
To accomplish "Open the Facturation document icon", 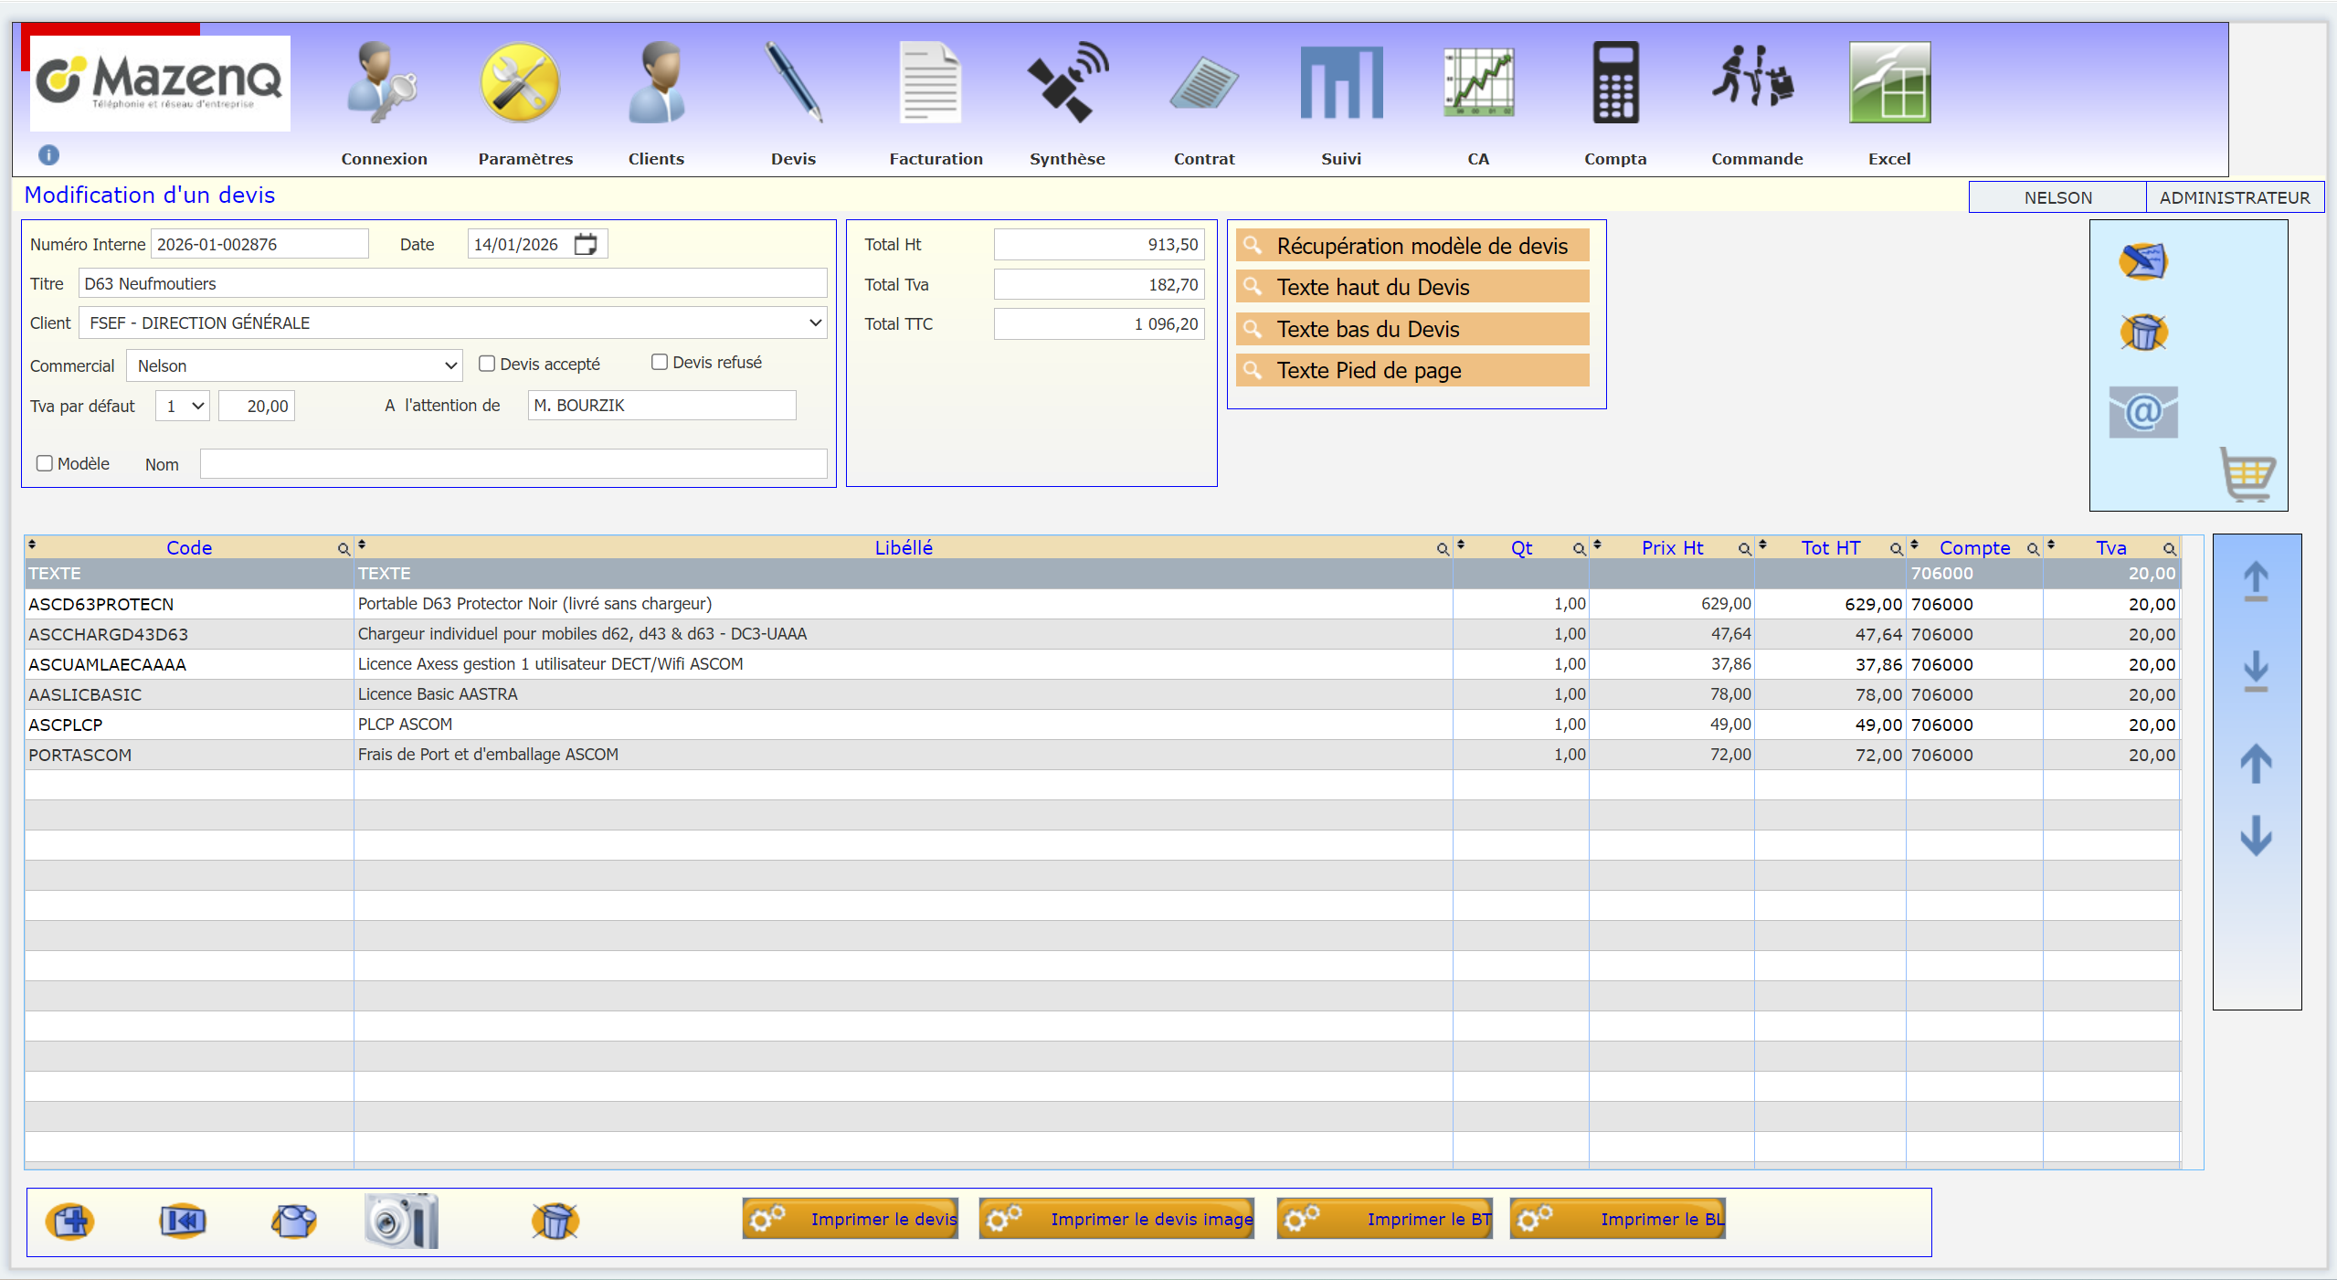I will coord(930,82).
